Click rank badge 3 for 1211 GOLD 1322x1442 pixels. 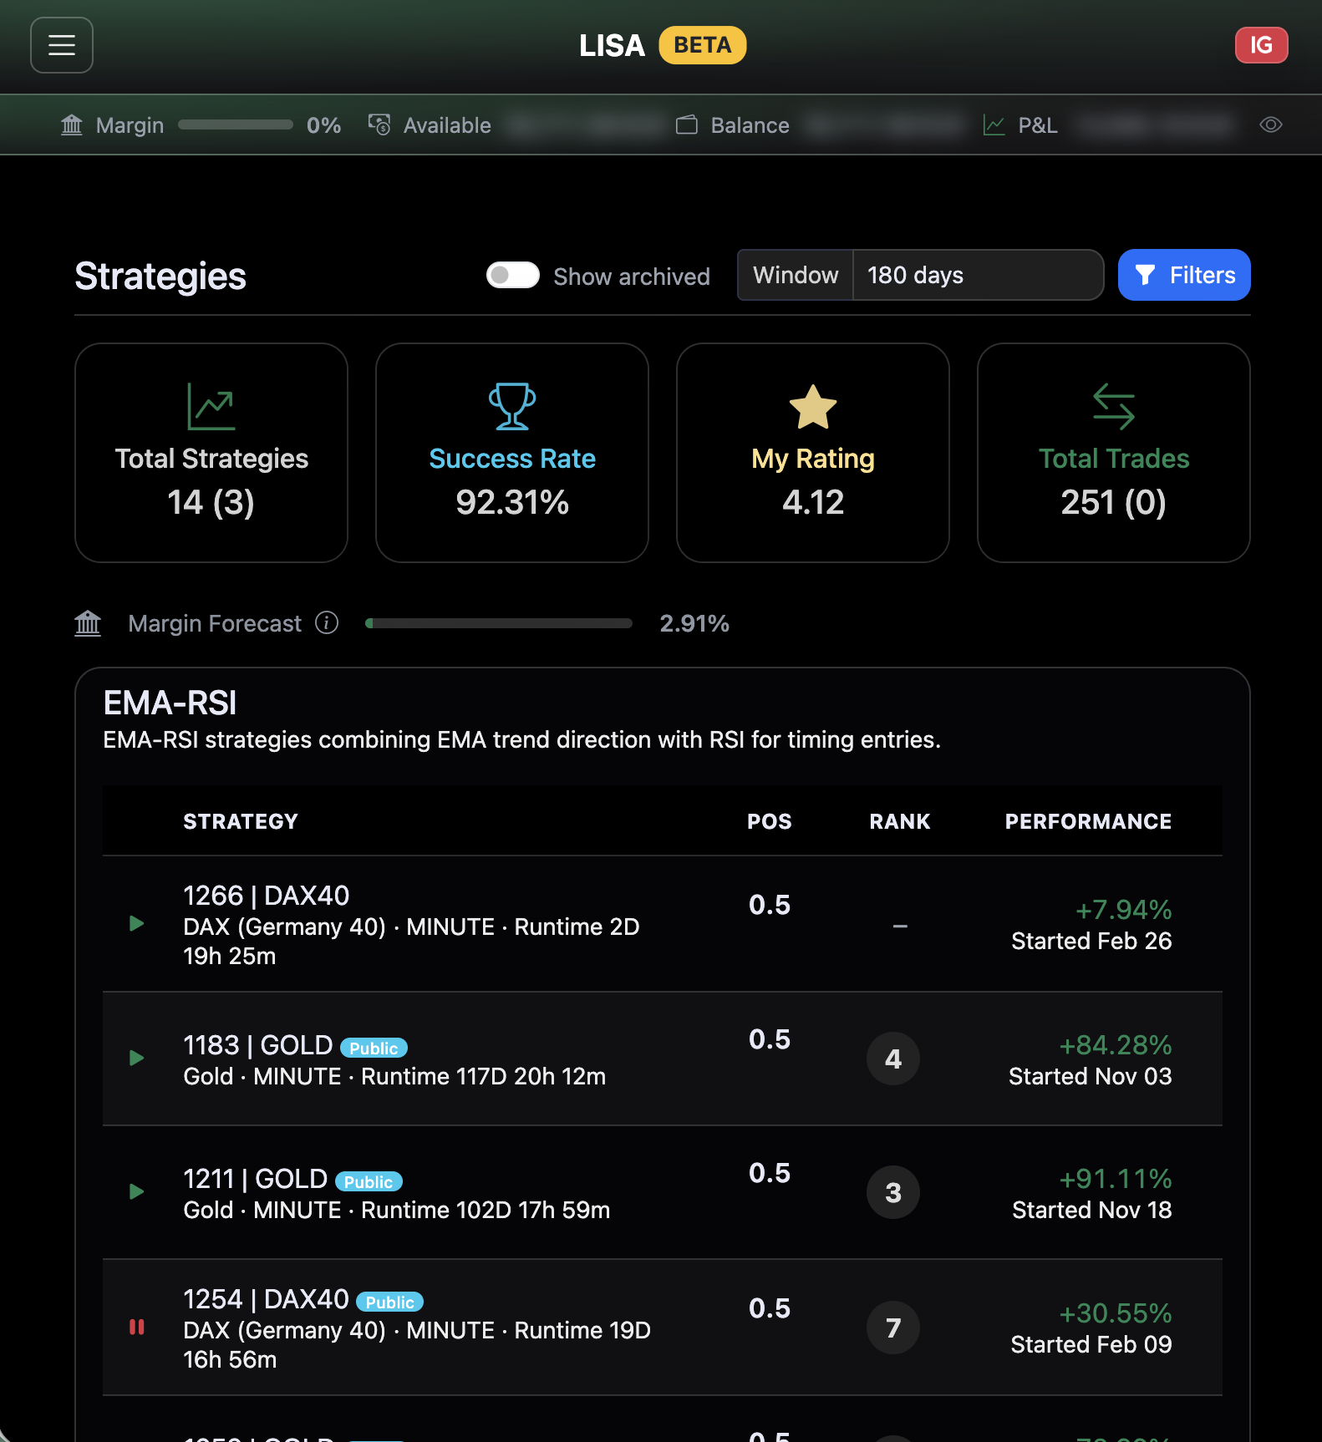(x=893, y=1192)
